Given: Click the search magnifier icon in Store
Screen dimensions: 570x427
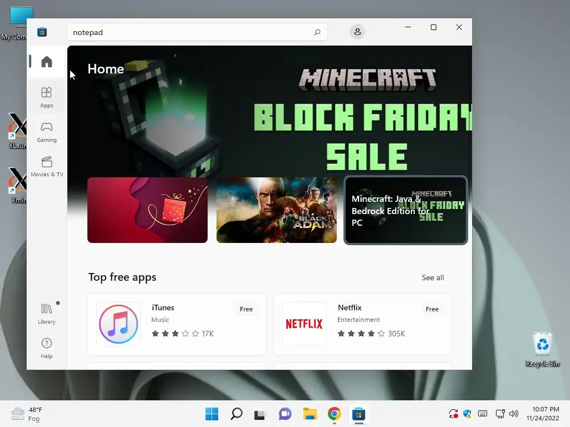Looking at the screenshot, I should click(x=317, y=32).
